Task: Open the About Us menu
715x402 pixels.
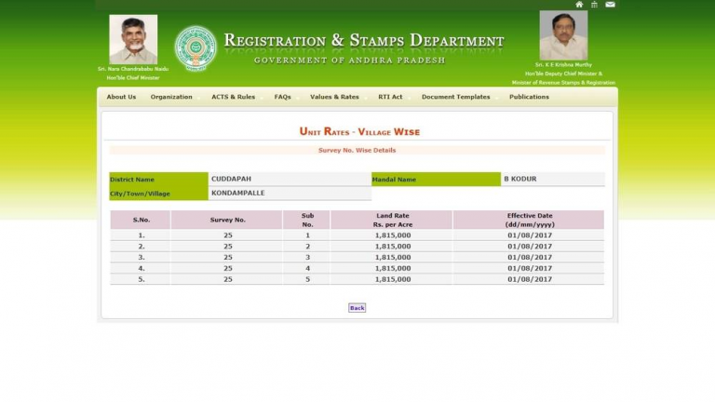Action: click(121, 97)
